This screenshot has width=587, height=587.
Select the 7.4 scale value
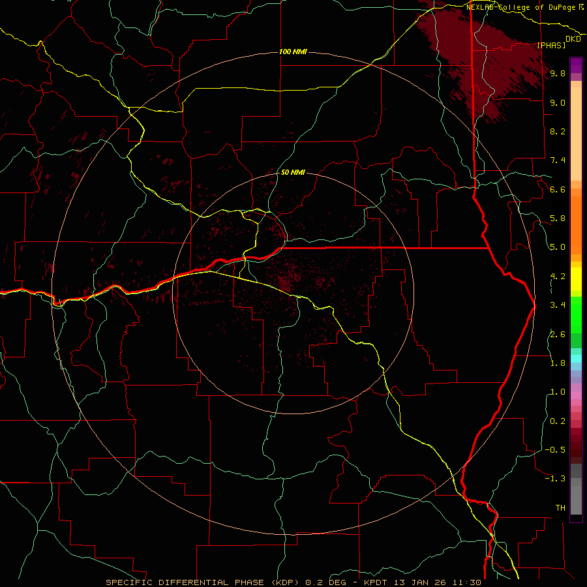pyautogui.click(x=558, y=160)
